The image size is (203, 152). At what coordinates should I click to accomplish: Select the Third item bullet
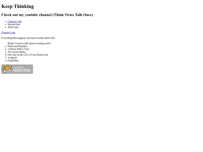click(13, 27)
